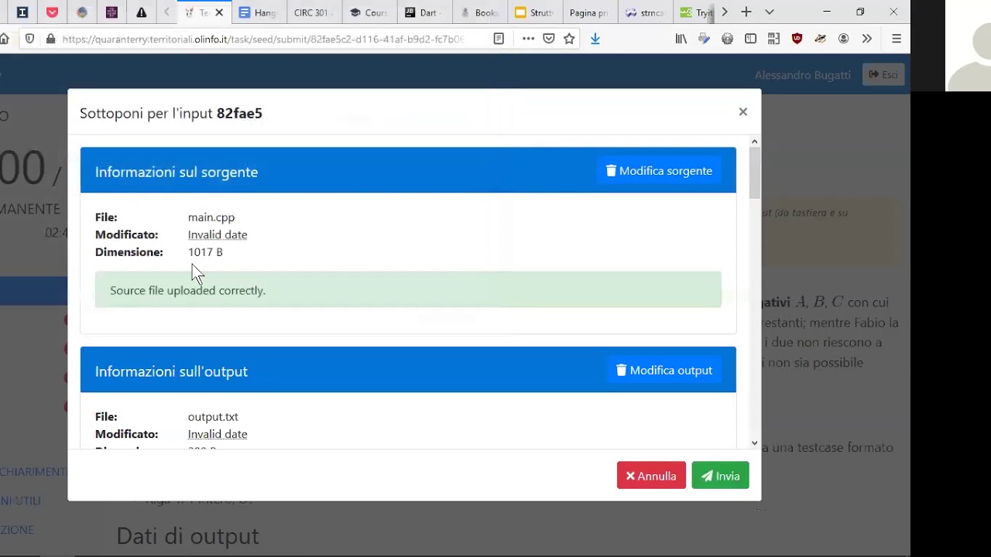This screenshot has width=991, height=557.
Task: Open the Firefox account icon
Action: [843, 39]
